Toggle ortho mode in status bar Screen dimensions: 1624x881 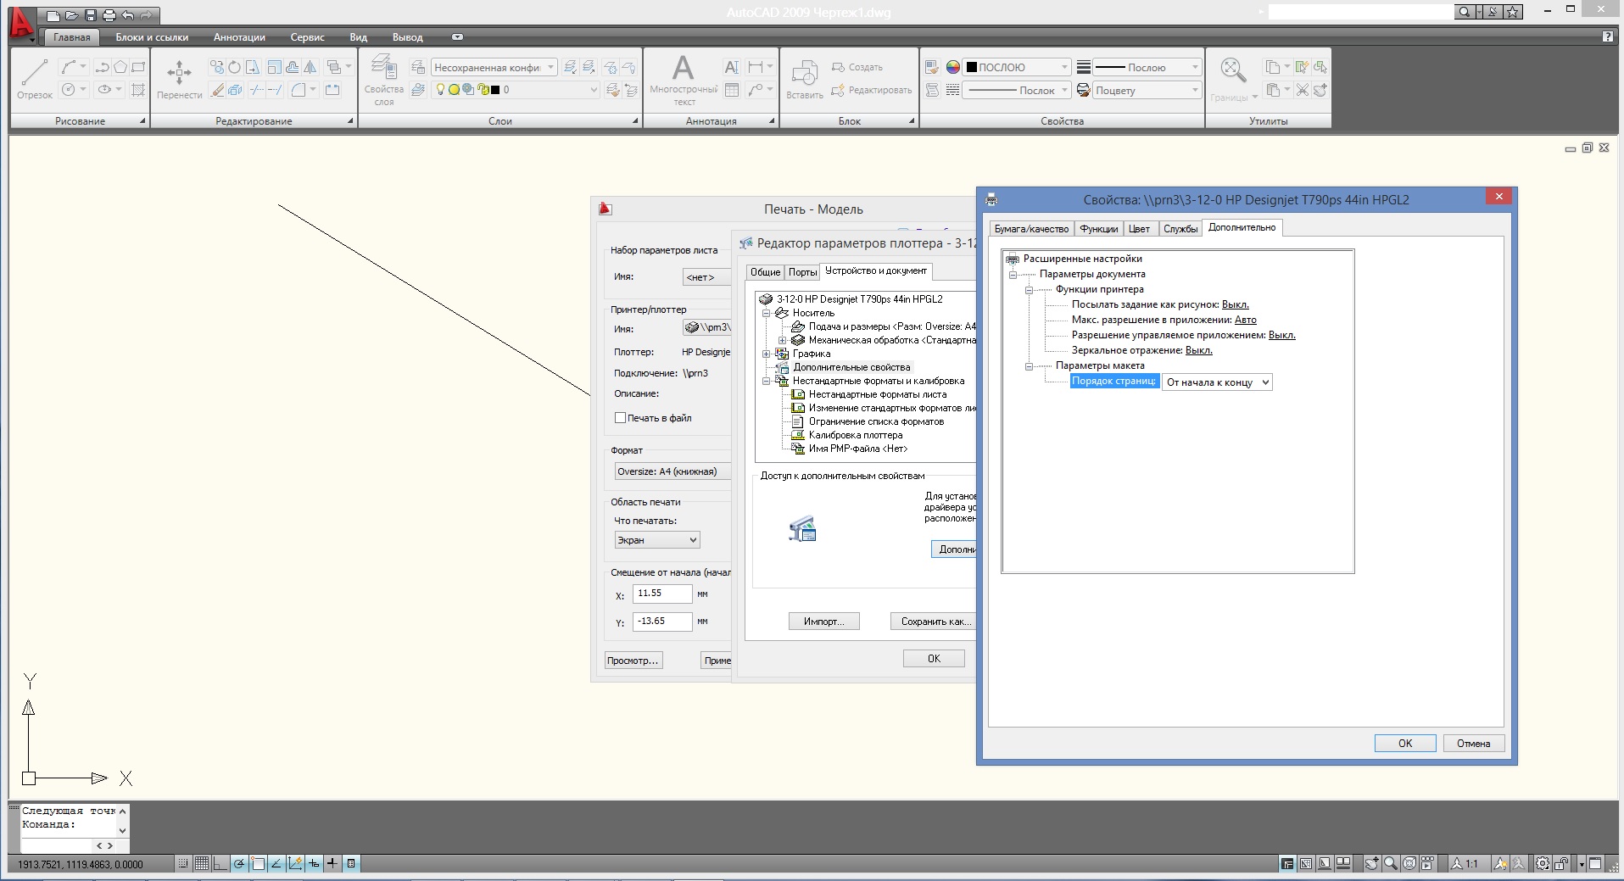point(220,863)
